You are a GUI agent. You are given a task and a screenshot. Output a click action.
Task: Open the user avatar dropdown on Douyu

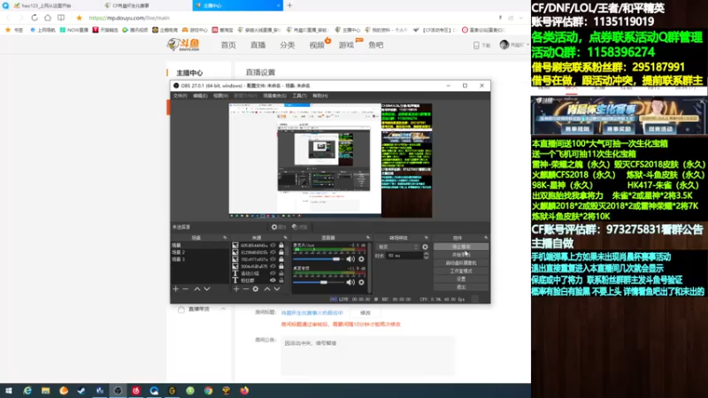click(x=514, y=45)
